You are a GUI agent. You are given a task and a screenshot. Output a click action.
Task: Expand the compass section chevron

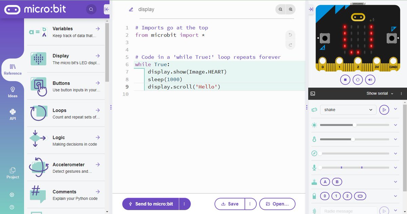coord(395,153)
